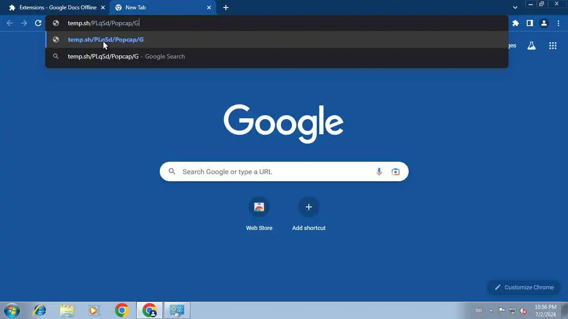Close the Extensions - Google Docs Offline tab
The width and height of the screenshot is (568, 319).
coord(103,8)
